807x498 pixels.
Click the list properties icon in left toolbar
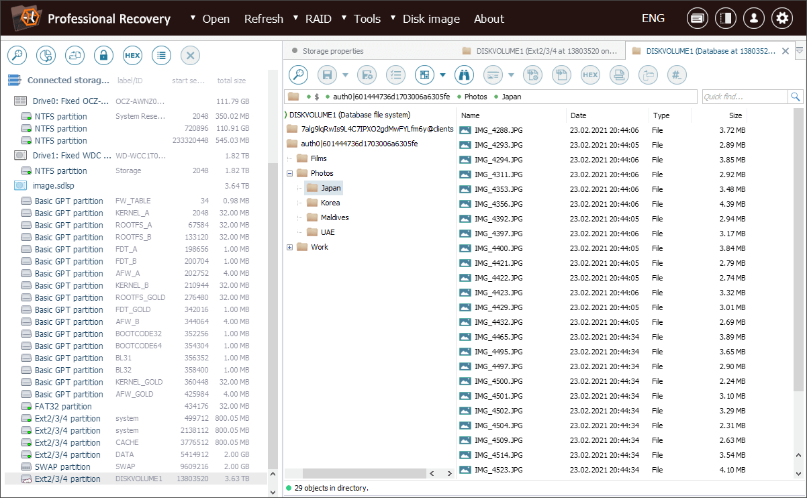click(161, 55)
